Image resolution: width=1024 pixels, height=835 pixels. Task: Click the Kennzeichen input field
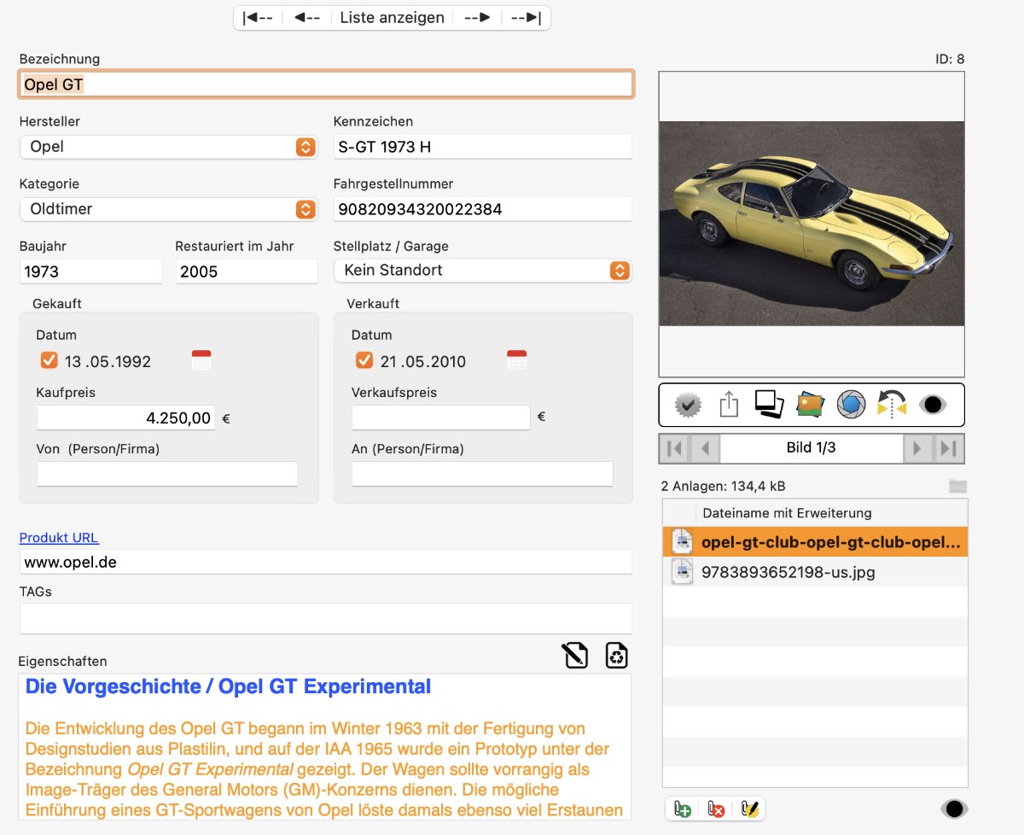pyautogui.click(x=482, y=147)
